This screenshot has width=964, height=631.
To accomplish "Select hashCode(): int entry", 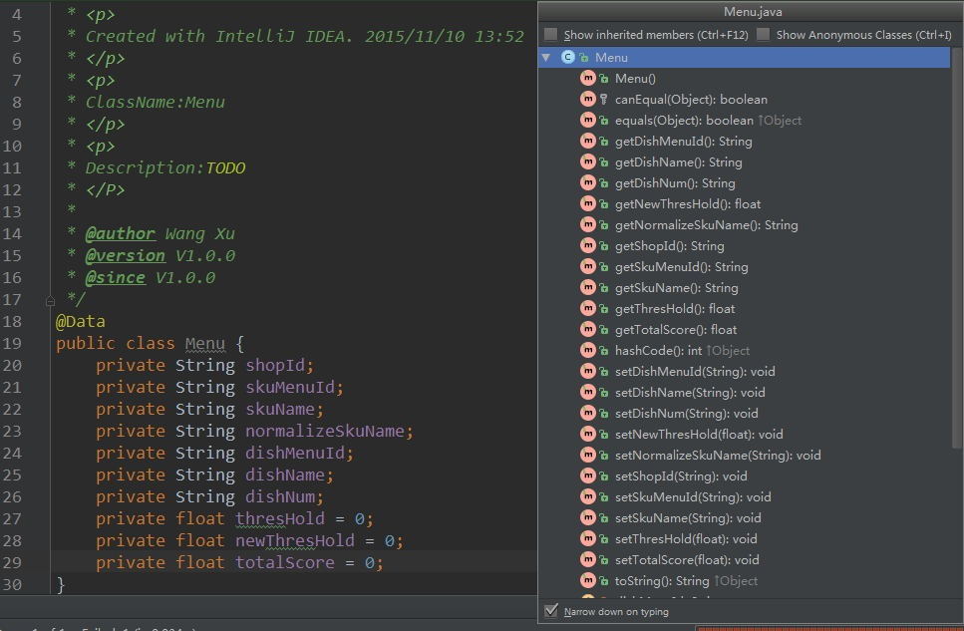I will 658,350.
